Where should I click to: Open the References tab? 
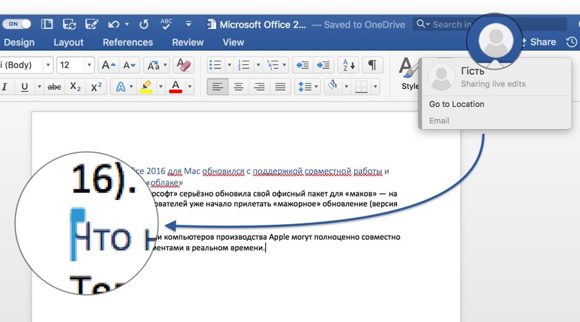[128, 42]
